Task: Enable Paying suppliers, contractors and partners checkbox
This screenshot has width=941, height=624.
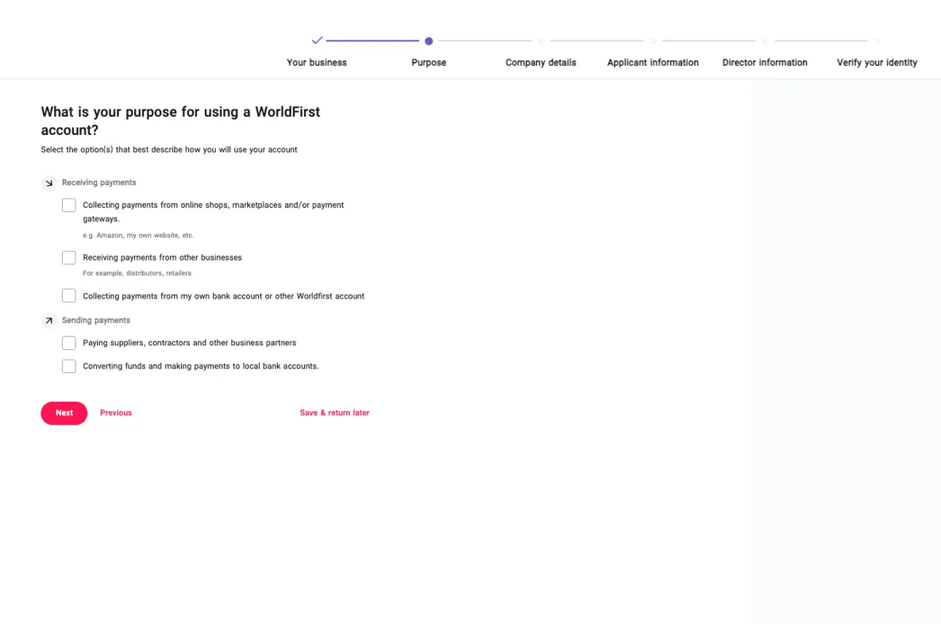Action: click(69, 343)
